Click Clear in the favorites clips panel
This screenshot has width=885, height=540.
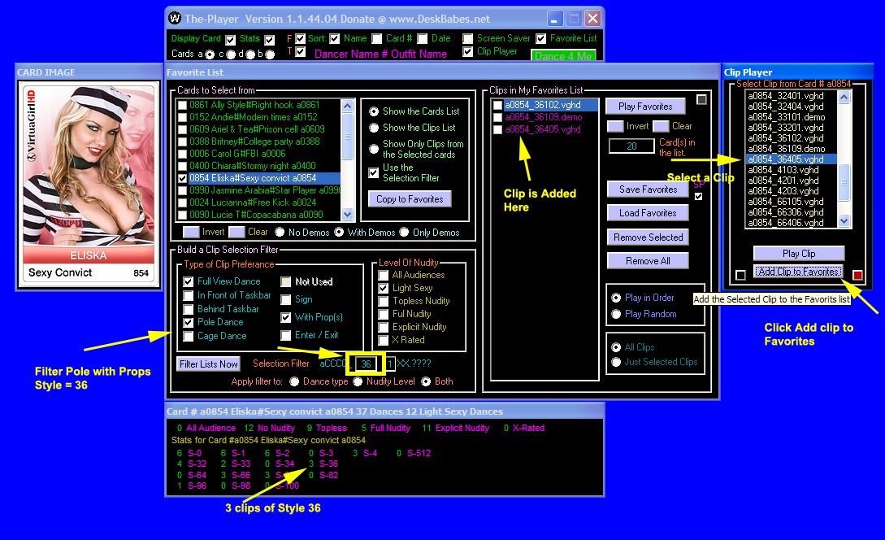[x=661, y=127]
